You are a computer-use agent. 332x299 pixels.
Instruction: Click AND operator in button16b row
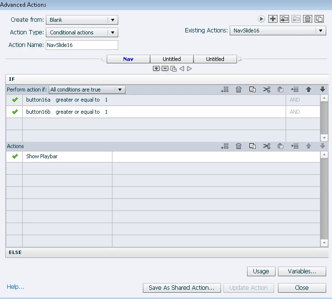click(x=295, y=112)
